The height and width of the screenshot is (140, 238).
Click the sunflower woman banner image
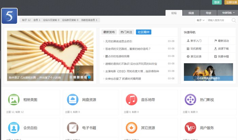[x=208, y=72]
